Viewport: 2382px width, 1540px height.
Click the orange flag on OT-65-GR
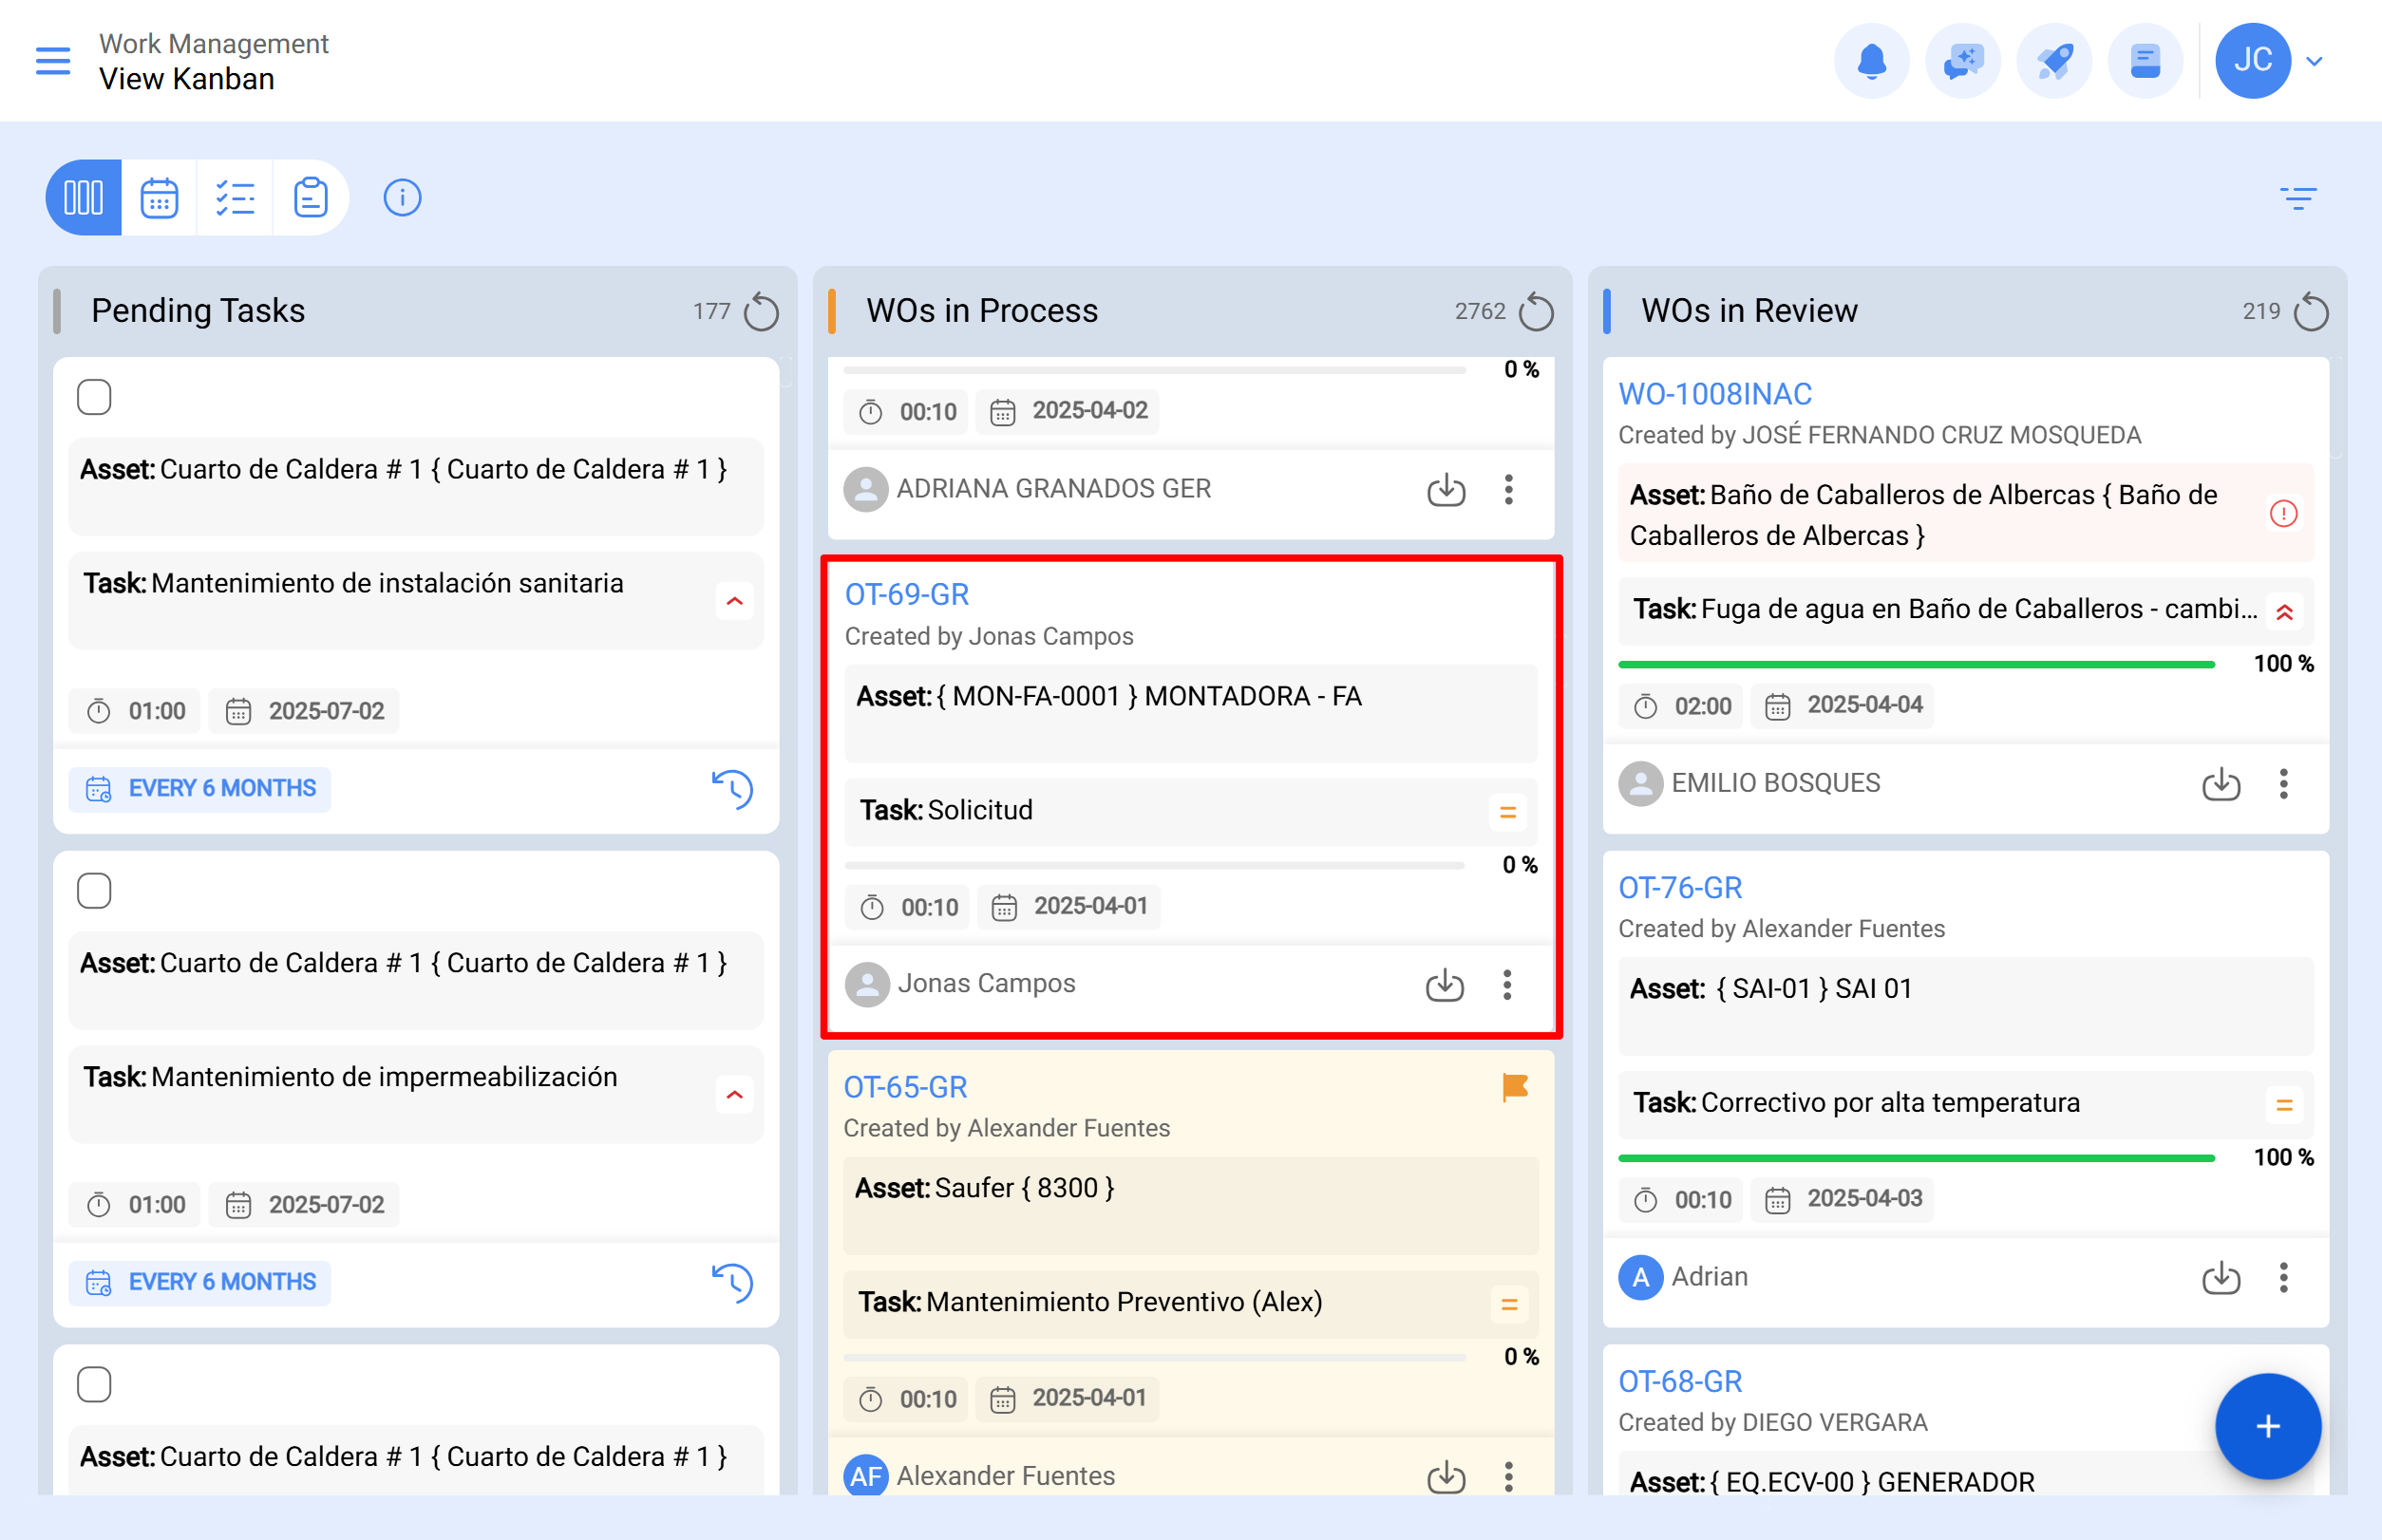1515,1087
